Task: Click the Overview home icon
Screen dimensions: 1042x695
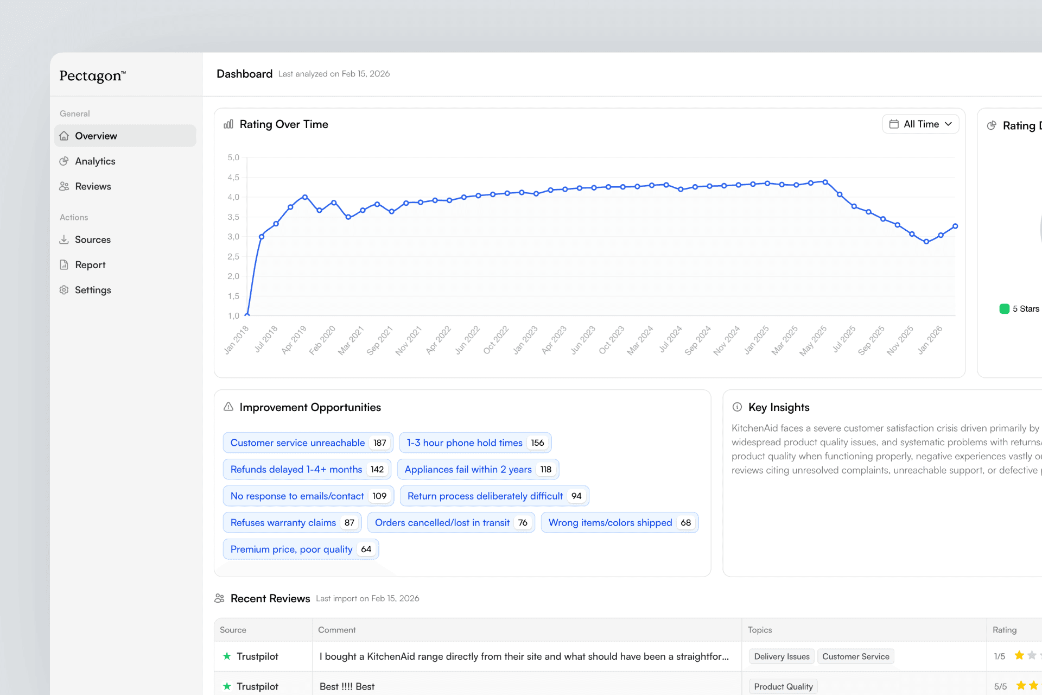Action: [x=64, y=136]
